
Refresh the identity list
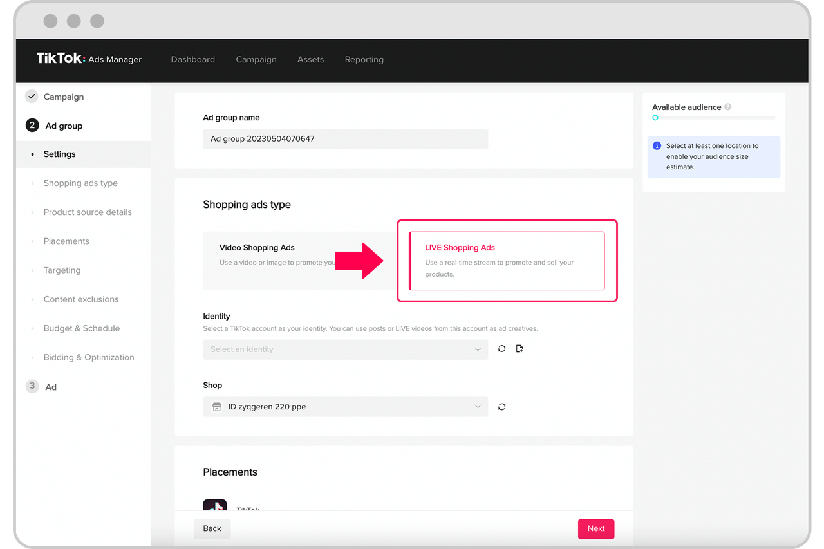point(501,349)
